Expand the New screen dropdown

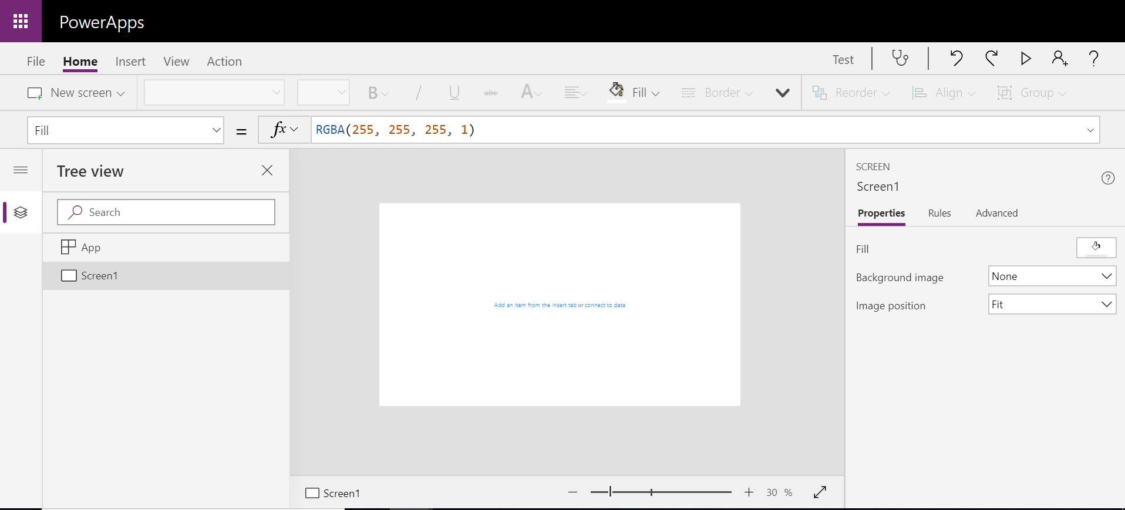(x=120, y=93)
